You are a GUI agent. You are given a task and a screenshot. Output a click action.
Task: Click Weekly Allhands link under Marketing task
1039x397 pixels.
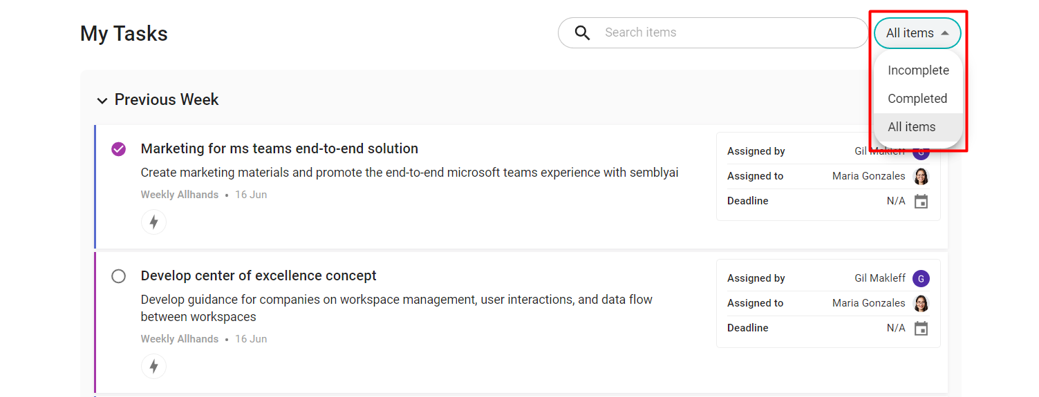coord(180,195)
